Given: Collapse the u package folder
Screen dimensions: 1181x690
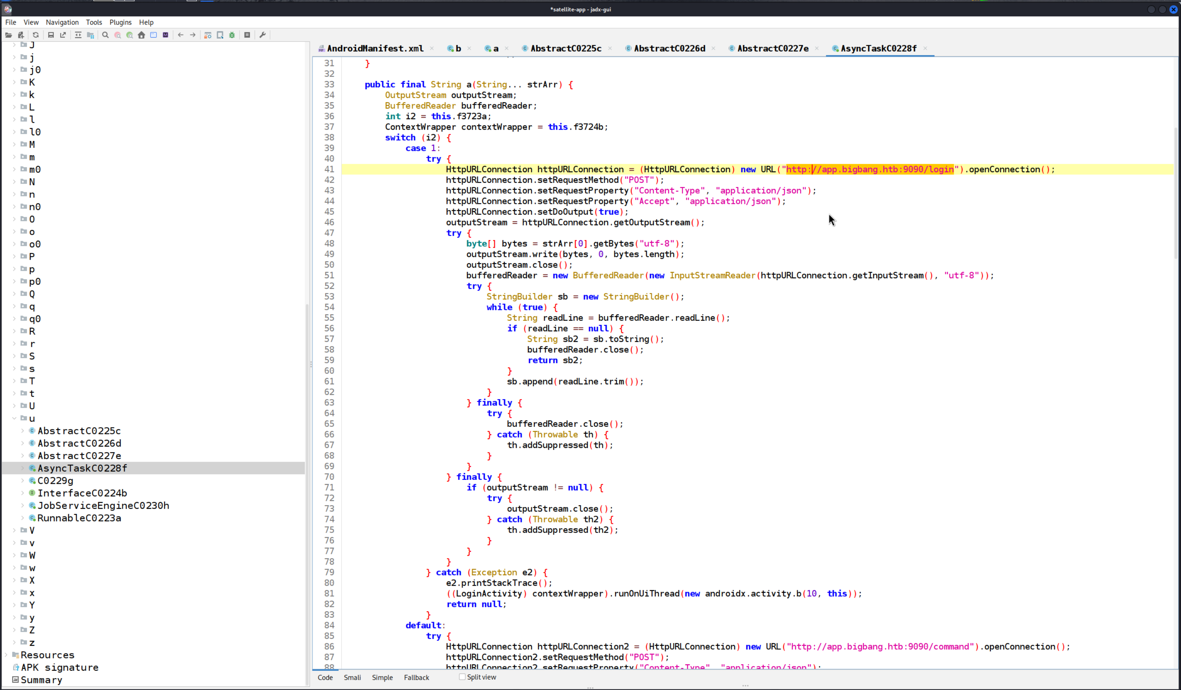Looking at the screenshot, I should (x=14, y=418).
